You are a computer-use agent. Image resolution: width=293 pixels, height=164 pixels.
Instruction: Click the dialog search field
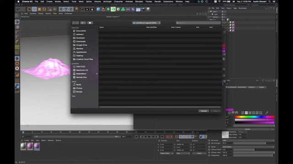[x=198, y=23]
